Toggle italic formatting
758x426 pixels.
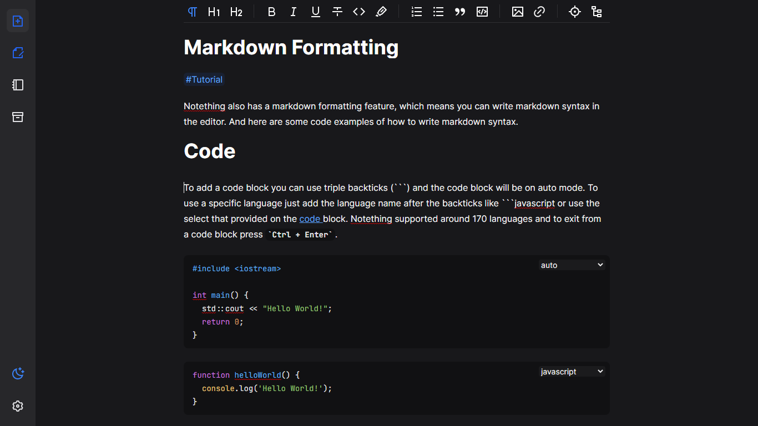294,12
